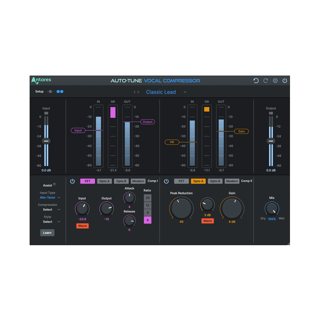Image resolution: width=320 pixels, height=320 pixels.
Task: Click the redo arrow icon
Action: click(266, 81)
